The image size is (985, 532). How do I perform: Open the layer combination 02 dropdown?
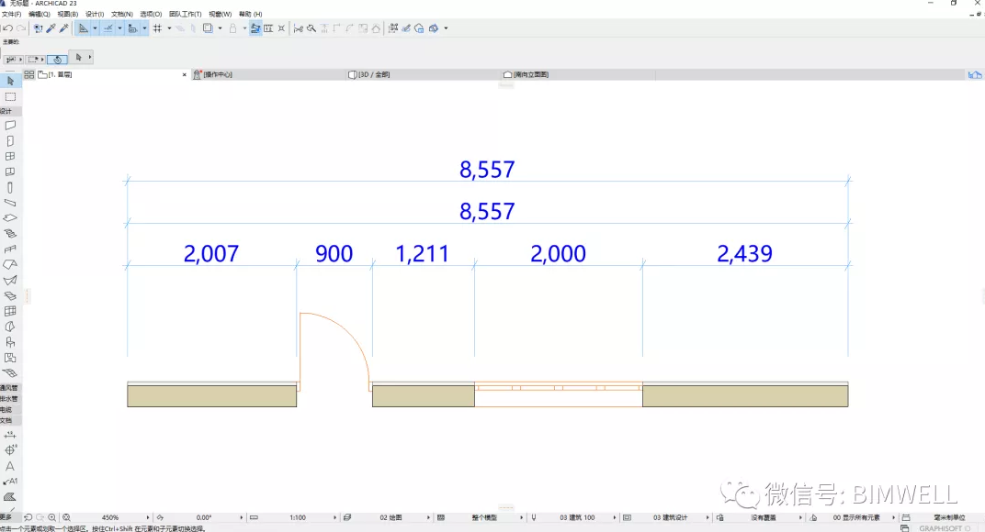point(428,517)
